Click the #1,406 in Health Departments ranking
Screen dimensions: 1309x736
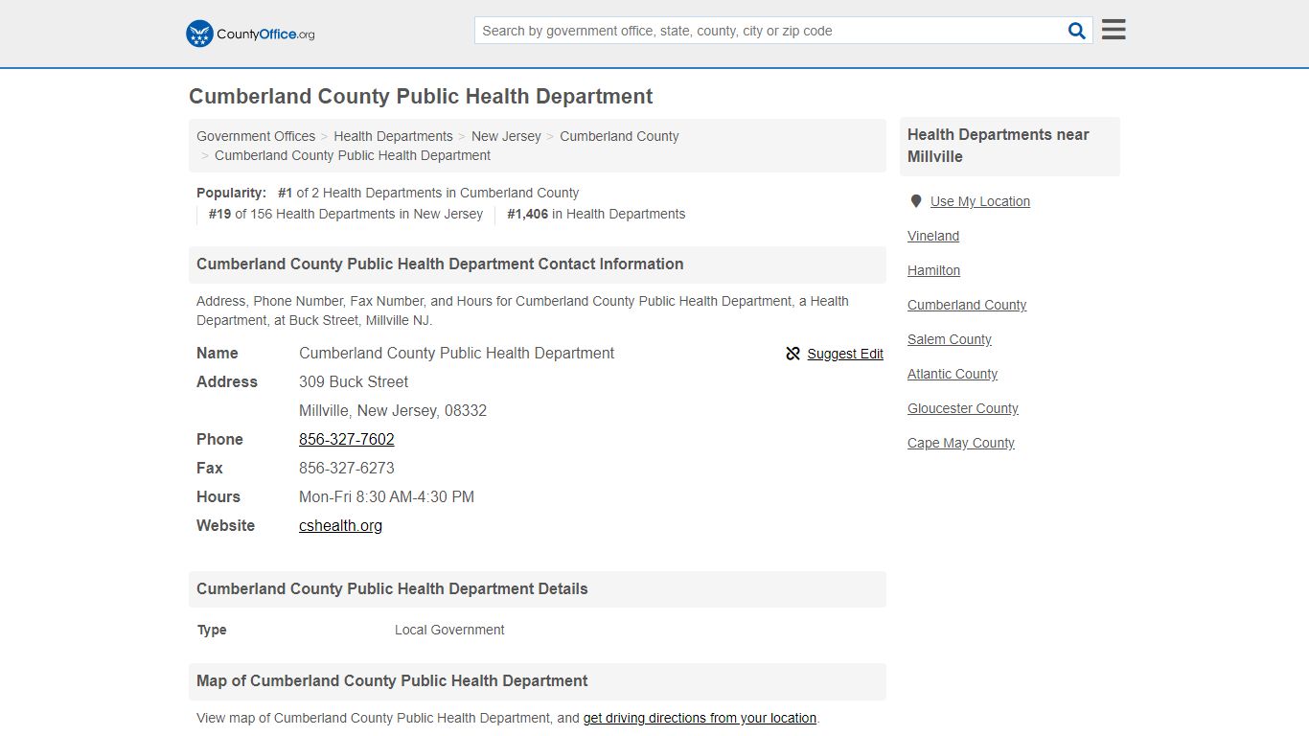coord(596,214)
